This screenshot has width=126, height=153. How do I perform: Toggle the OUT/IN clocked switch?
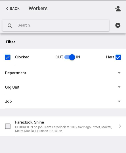(70, 57)
